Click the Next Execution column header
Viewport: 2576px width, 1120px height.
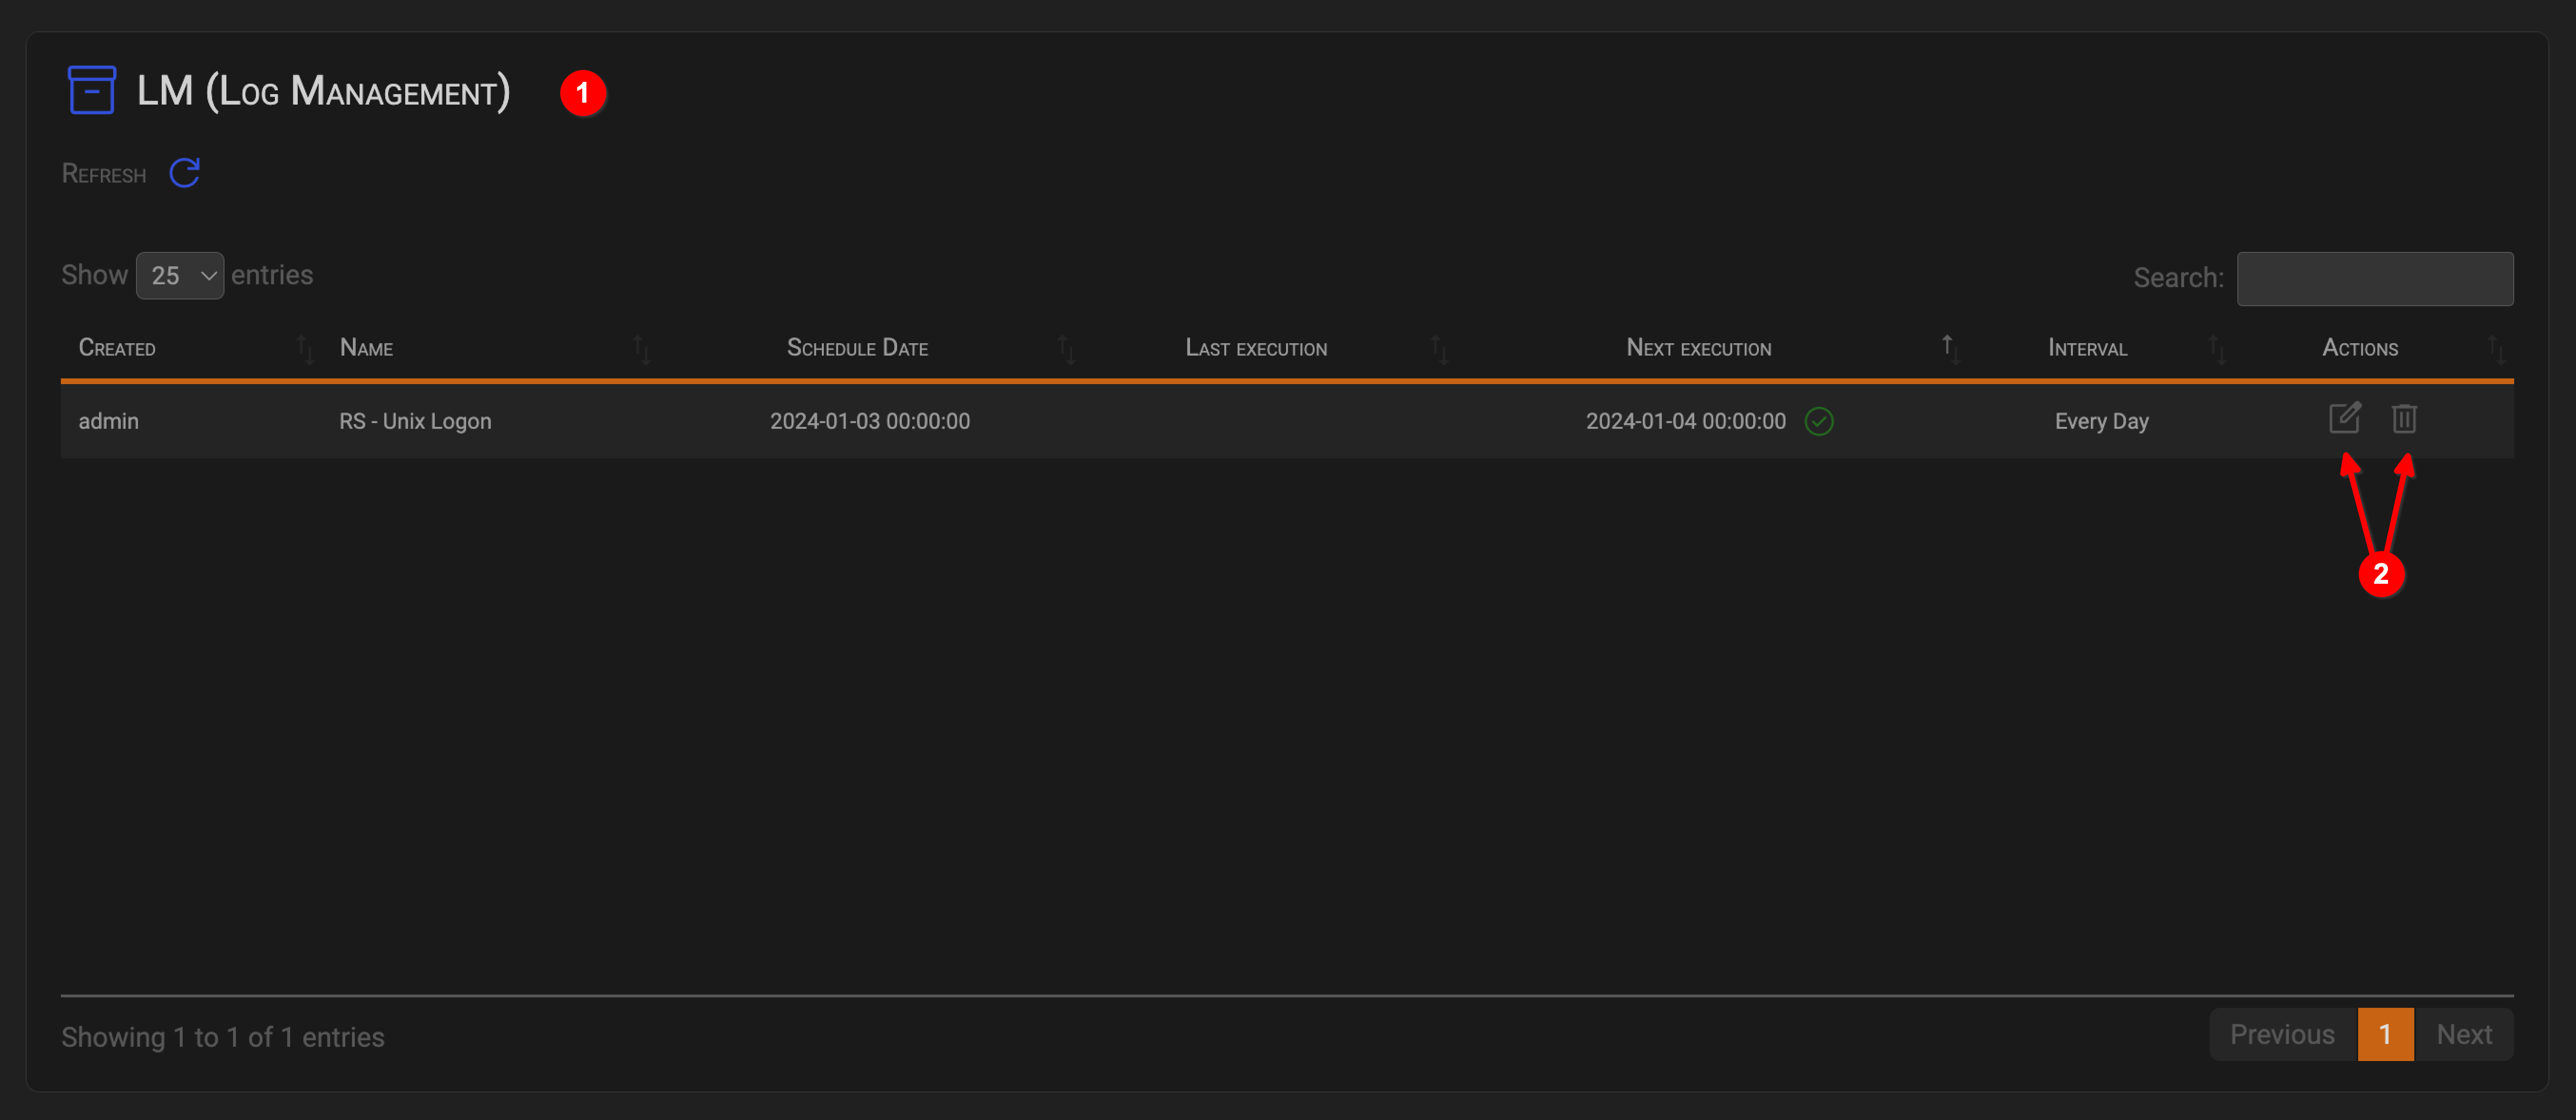tap(1698, 348)
